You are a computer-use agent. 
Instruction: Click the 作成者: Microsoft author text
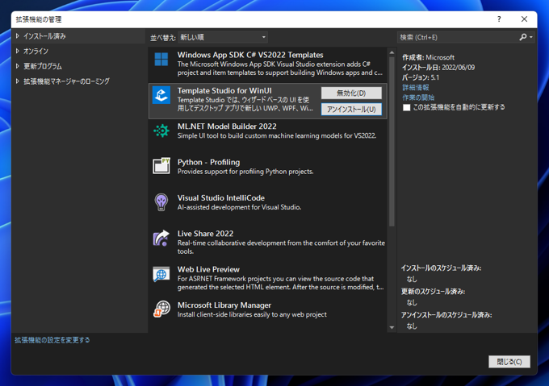click(428, 57)
